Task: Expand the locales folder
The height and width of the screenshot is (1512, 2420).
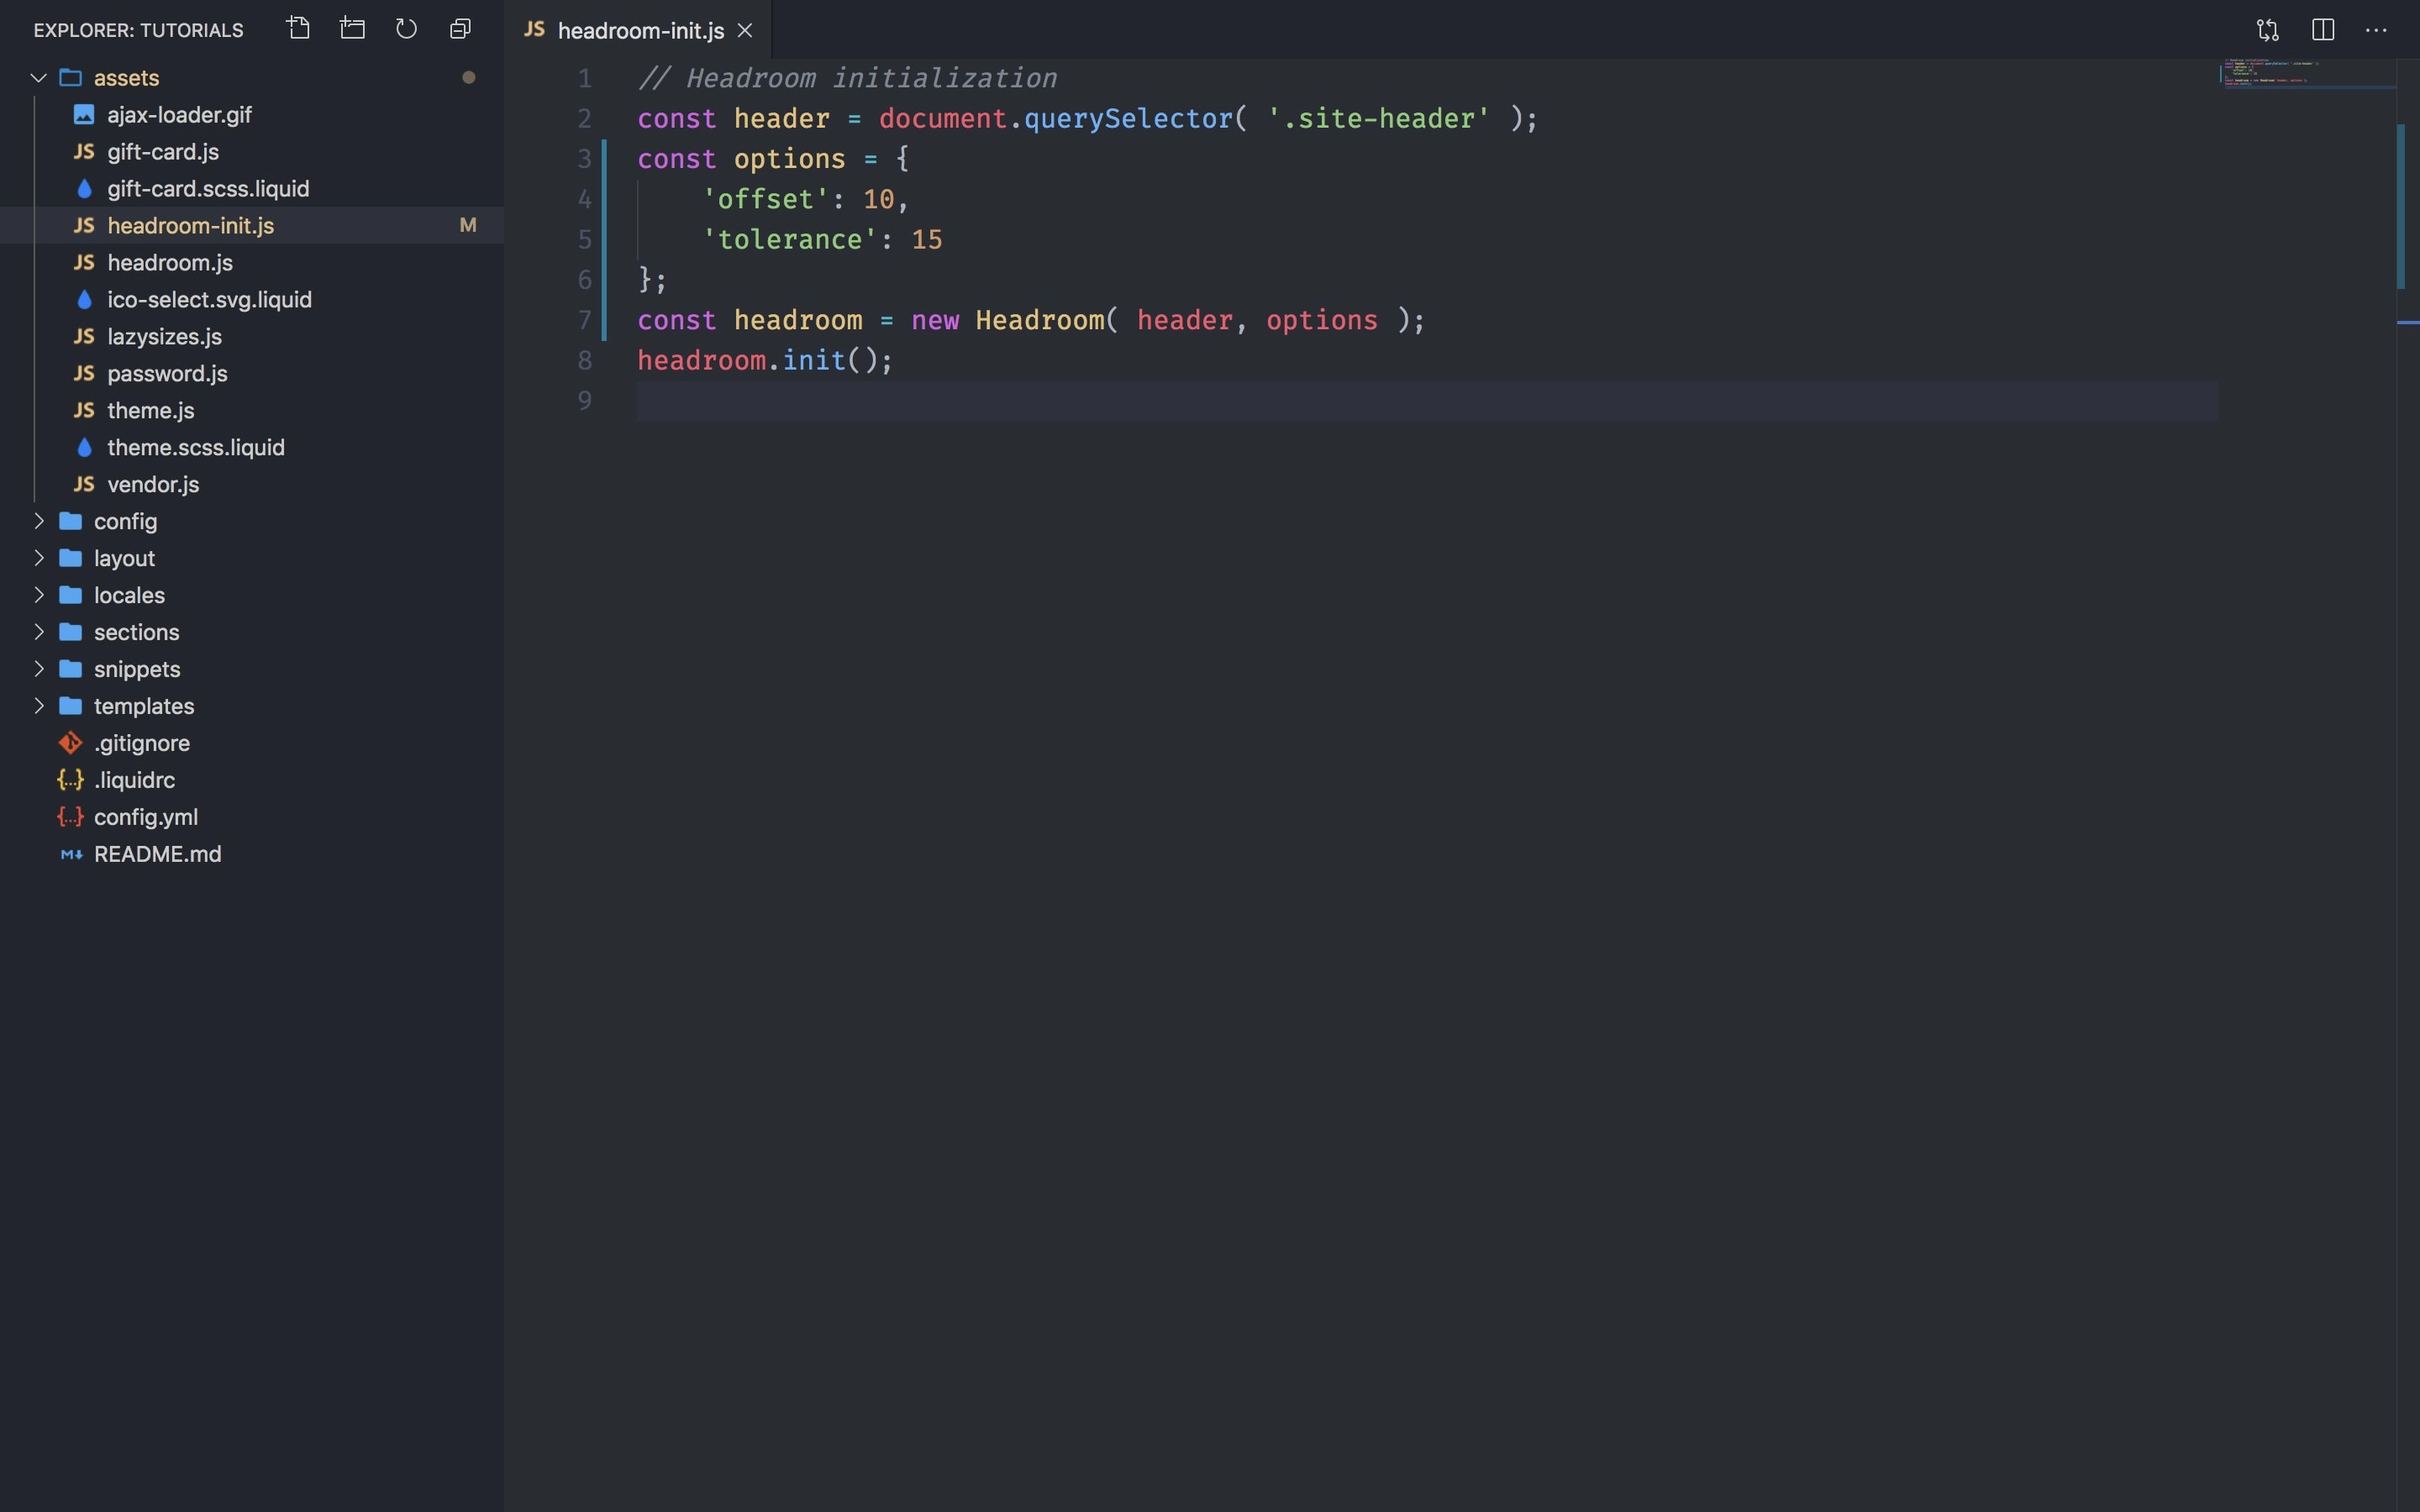Action: tap(39, 595)
